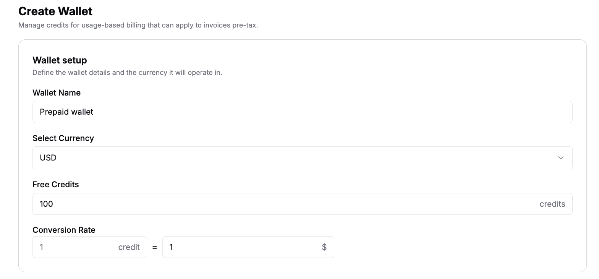
Task: Click the 'Define the wallet details' description
Action: [x=127, y=72]
